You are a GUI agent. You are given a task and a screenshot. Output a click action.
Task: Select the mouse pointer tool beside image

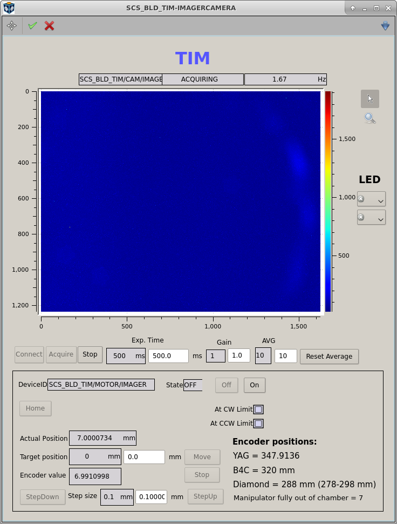[x=370, y=99]
